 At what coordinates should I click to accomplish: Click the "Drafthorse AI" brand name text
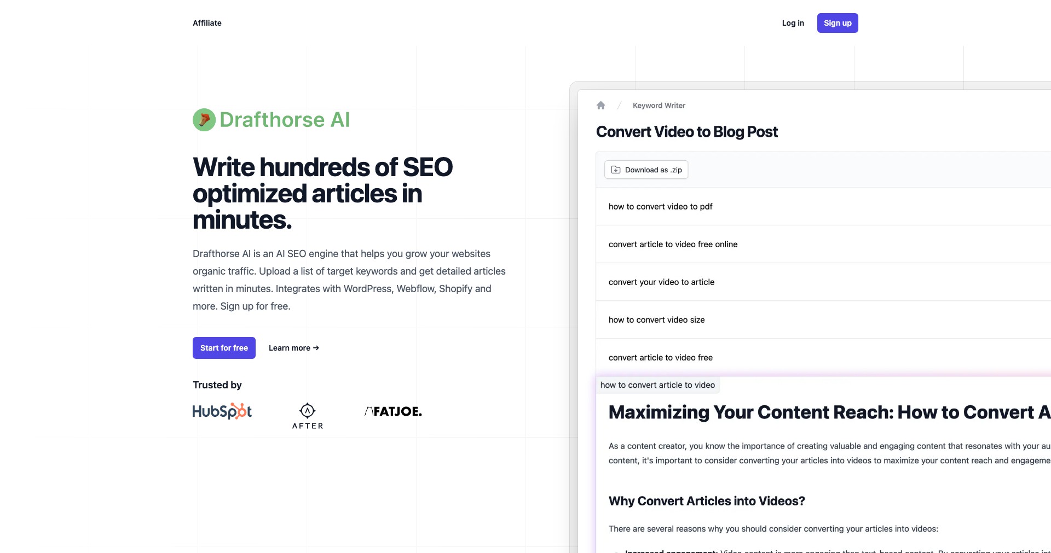tap(285, 120)
